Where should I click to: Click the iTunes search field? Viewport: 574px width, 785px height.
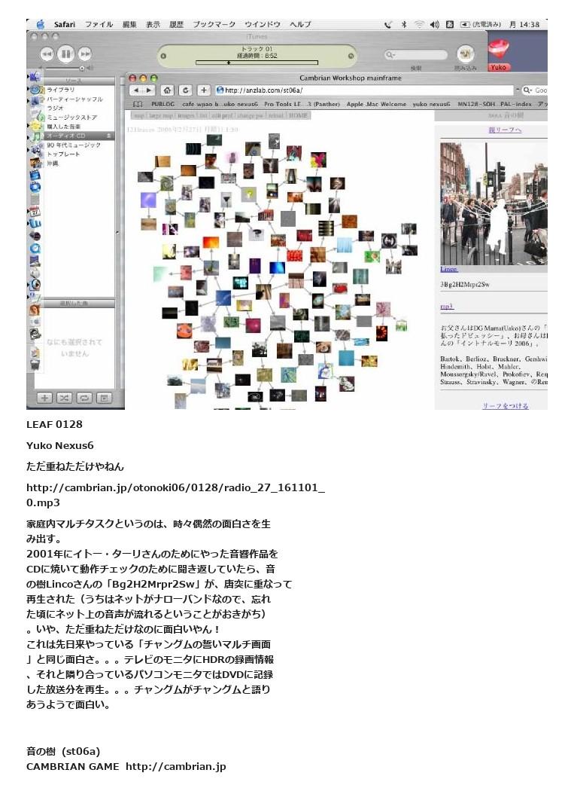pos(416,54)
